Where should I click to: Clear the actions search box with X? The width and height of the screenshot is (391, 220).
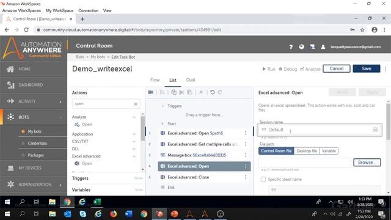[x=136, y=104]
